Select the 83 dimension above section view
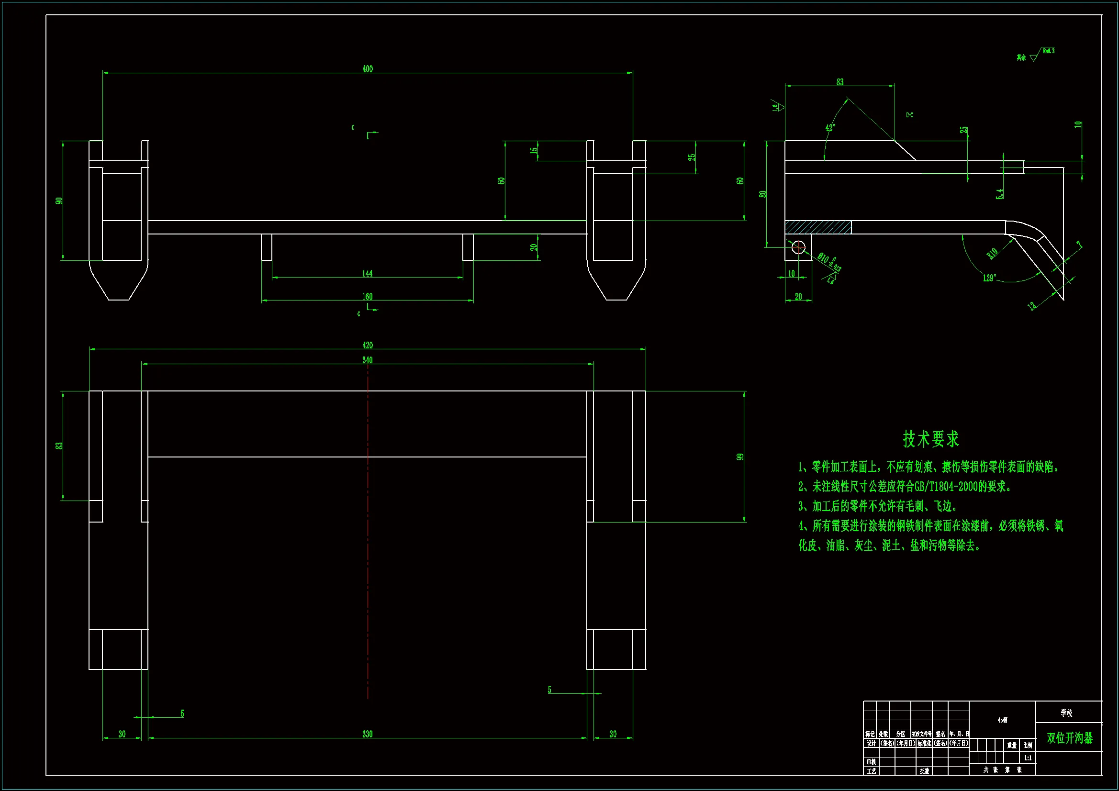This screenshot has height=791, width=1119. 840,82
